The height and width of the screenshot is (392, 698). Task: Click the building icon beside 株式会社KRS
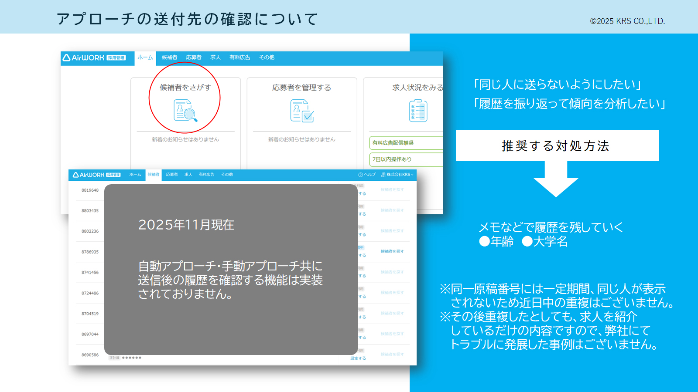(383, 175)
